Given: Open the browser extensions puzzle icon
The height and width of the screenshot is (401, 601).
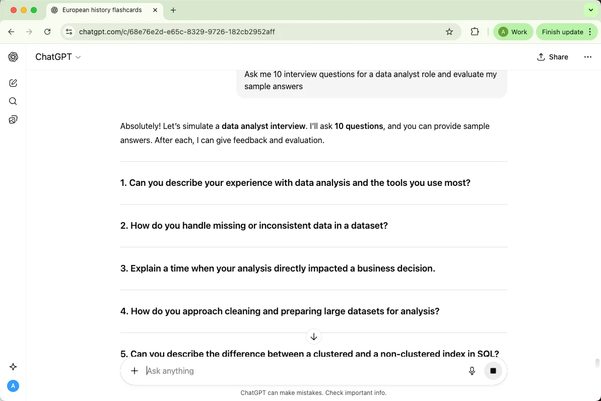Looking at the screenshot, I should (x=475, y=32).
